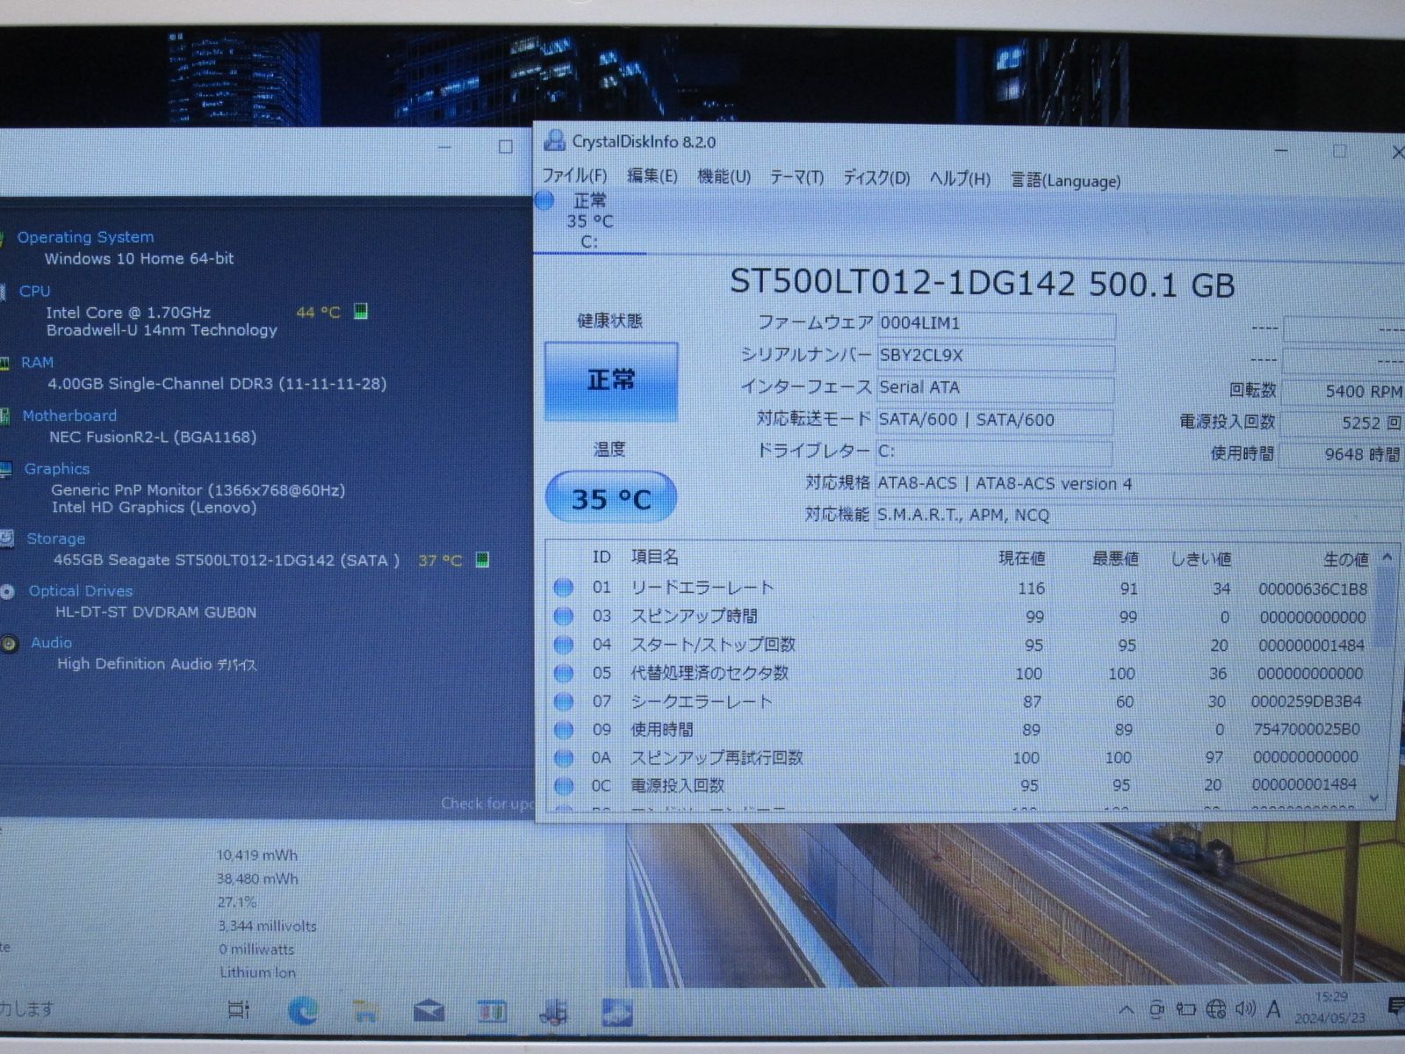The height and width of the screenshot is (1054, 1405).
Task: Click the Serial ATA interface field
Action: point(995,388)
